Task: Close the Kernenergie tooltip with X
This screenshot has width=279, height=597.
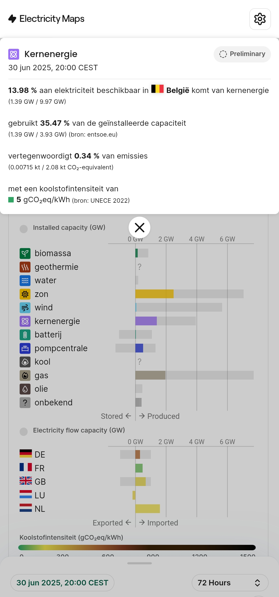Action: 139,227
